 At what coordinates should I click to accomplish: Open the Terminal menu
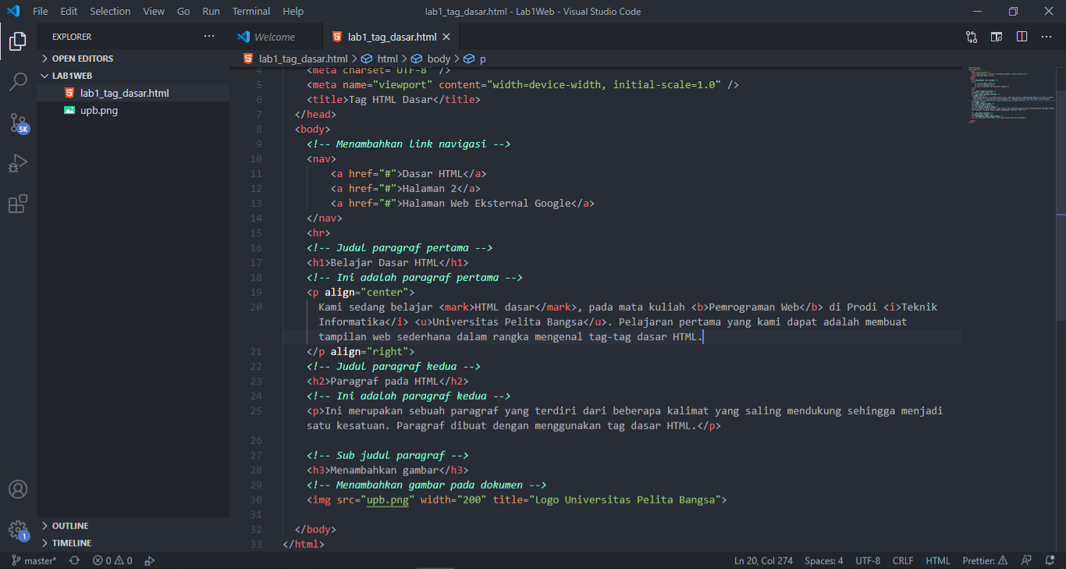point(251,11)
